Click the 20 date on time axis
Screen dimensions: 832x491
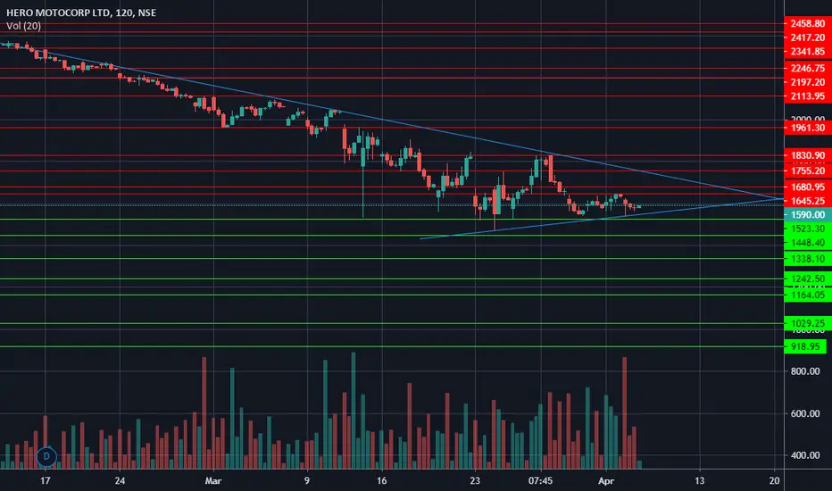click(774, 481)
